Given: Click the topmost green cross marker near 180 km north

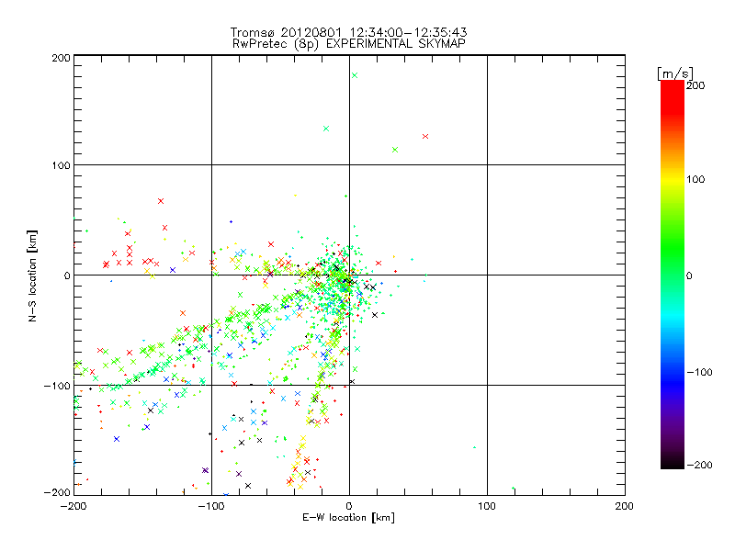Looking at the screenshot, I should click(x=355, y=75).
